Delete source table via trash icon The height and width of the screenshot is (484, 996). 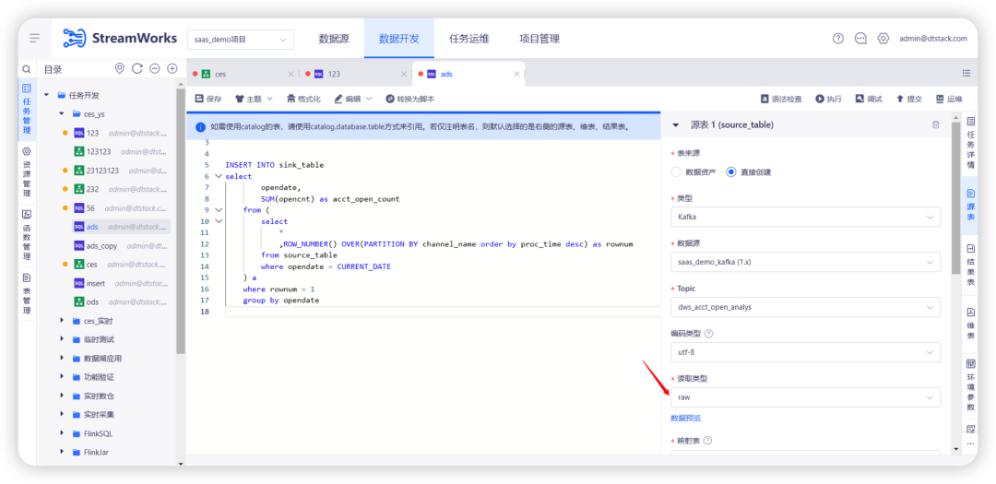click(936, 125)
